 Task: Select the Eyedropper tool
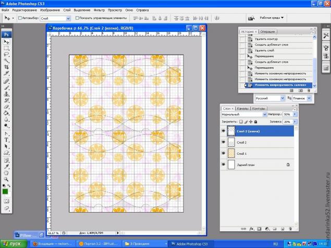[6, 167]
